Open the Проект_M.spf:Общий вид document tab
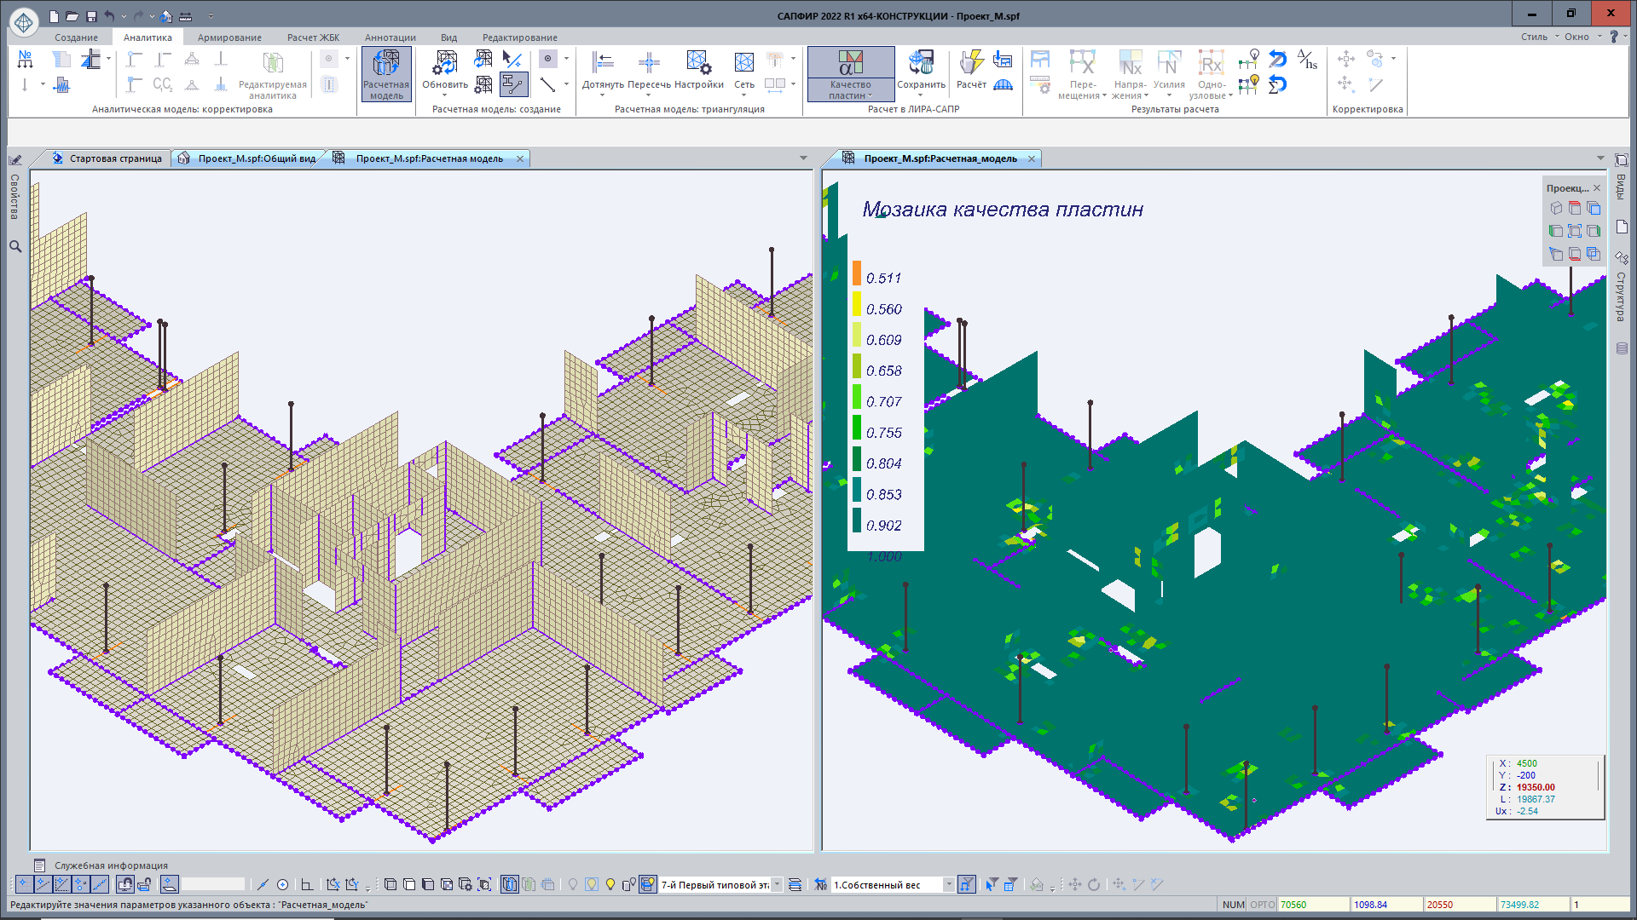 coord(256,158)
